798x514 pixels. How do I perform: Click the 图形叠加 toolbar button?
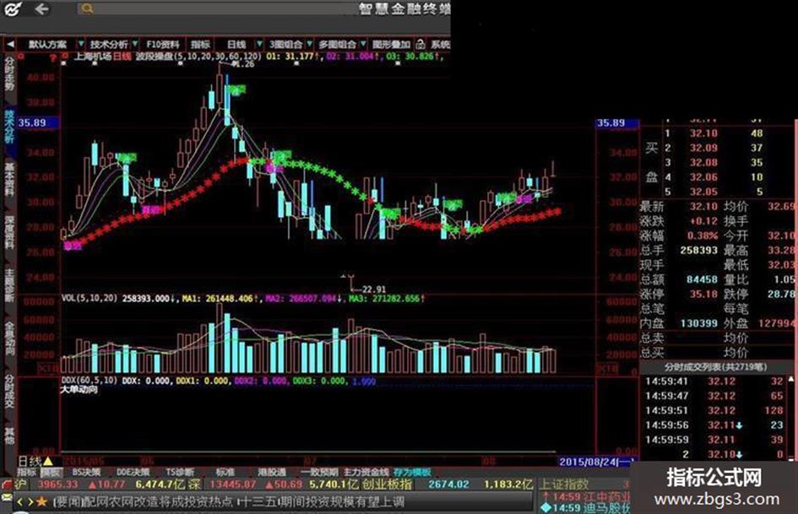[391, 44]
